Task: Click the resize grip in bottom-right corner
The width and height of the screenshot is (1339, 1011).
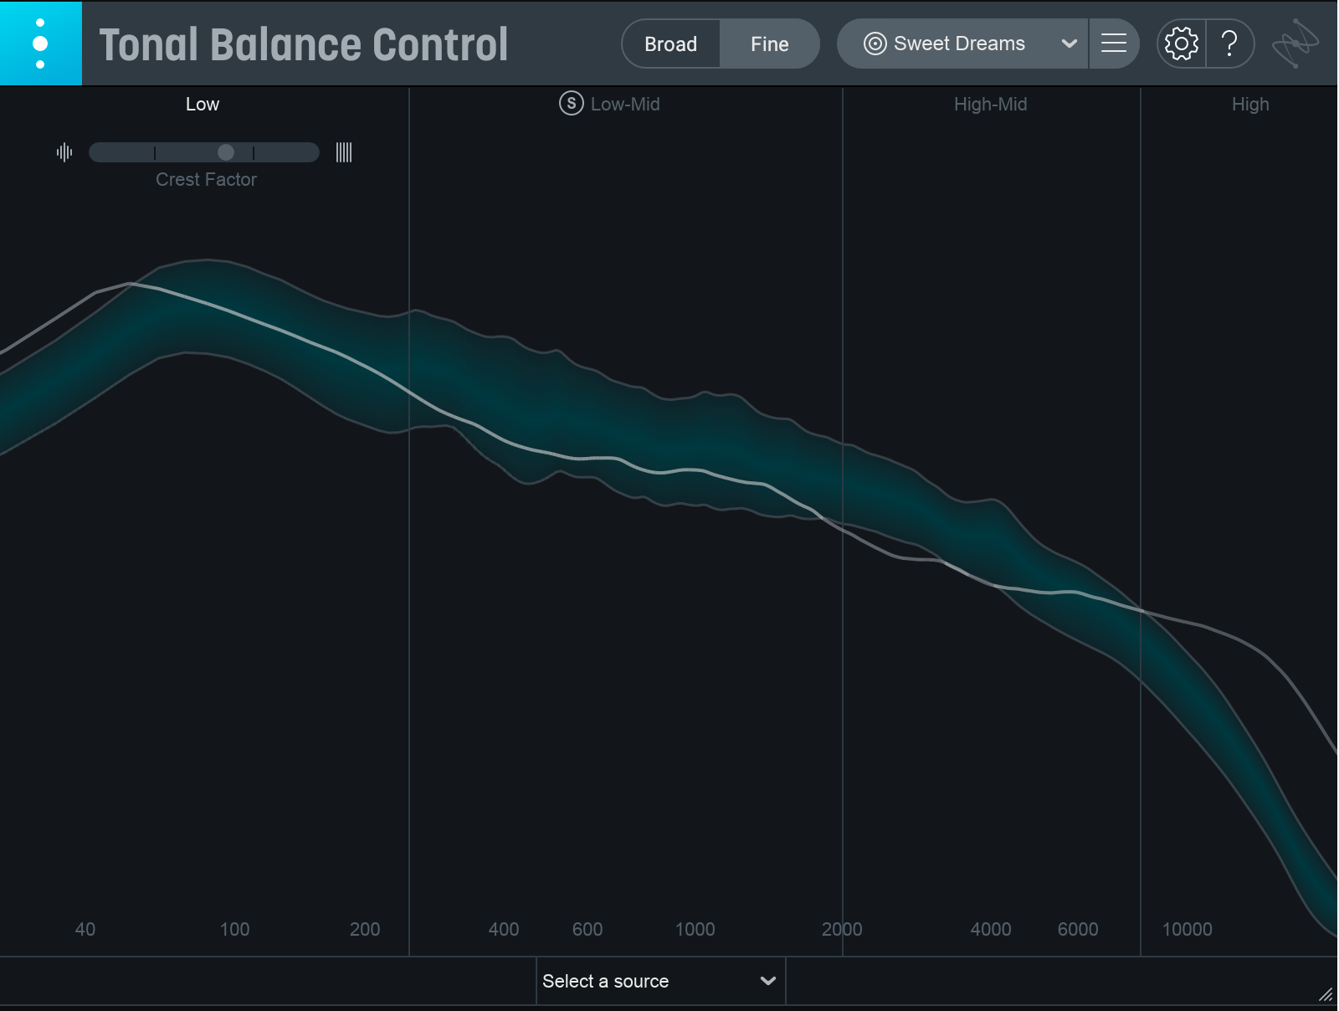Action: [x=1326, y=995]
